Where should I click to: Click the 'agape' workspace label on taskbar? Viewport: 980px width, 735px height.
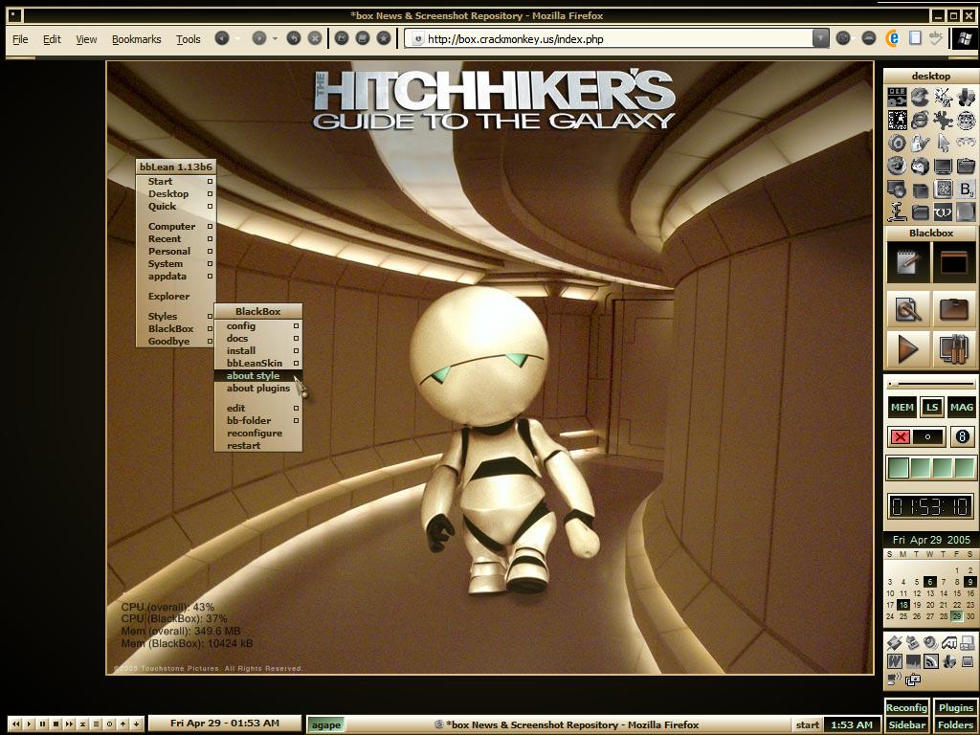[x=326, y=725]
